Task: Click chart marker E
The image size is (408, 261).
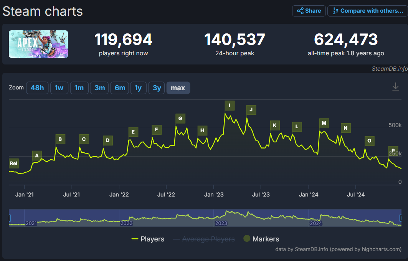Action: [133, 132]
